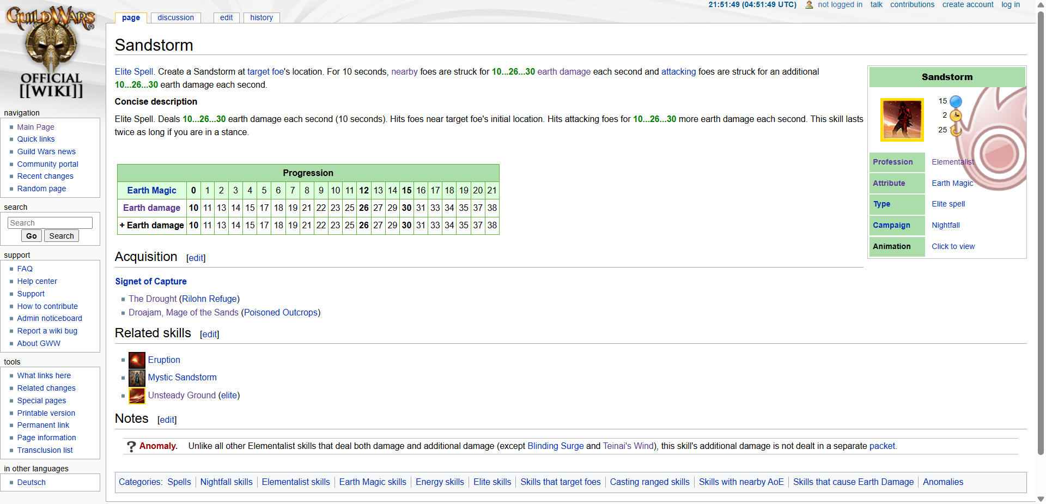
Task: Switch to Deutsch language version
Action: tap(31, 482)
